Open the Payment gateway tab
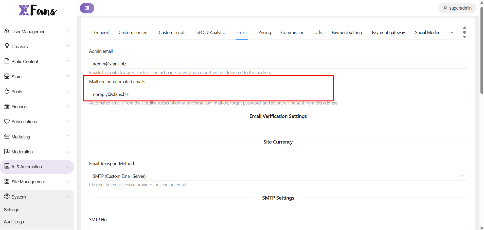484x230 pixels. coord(388,32)
